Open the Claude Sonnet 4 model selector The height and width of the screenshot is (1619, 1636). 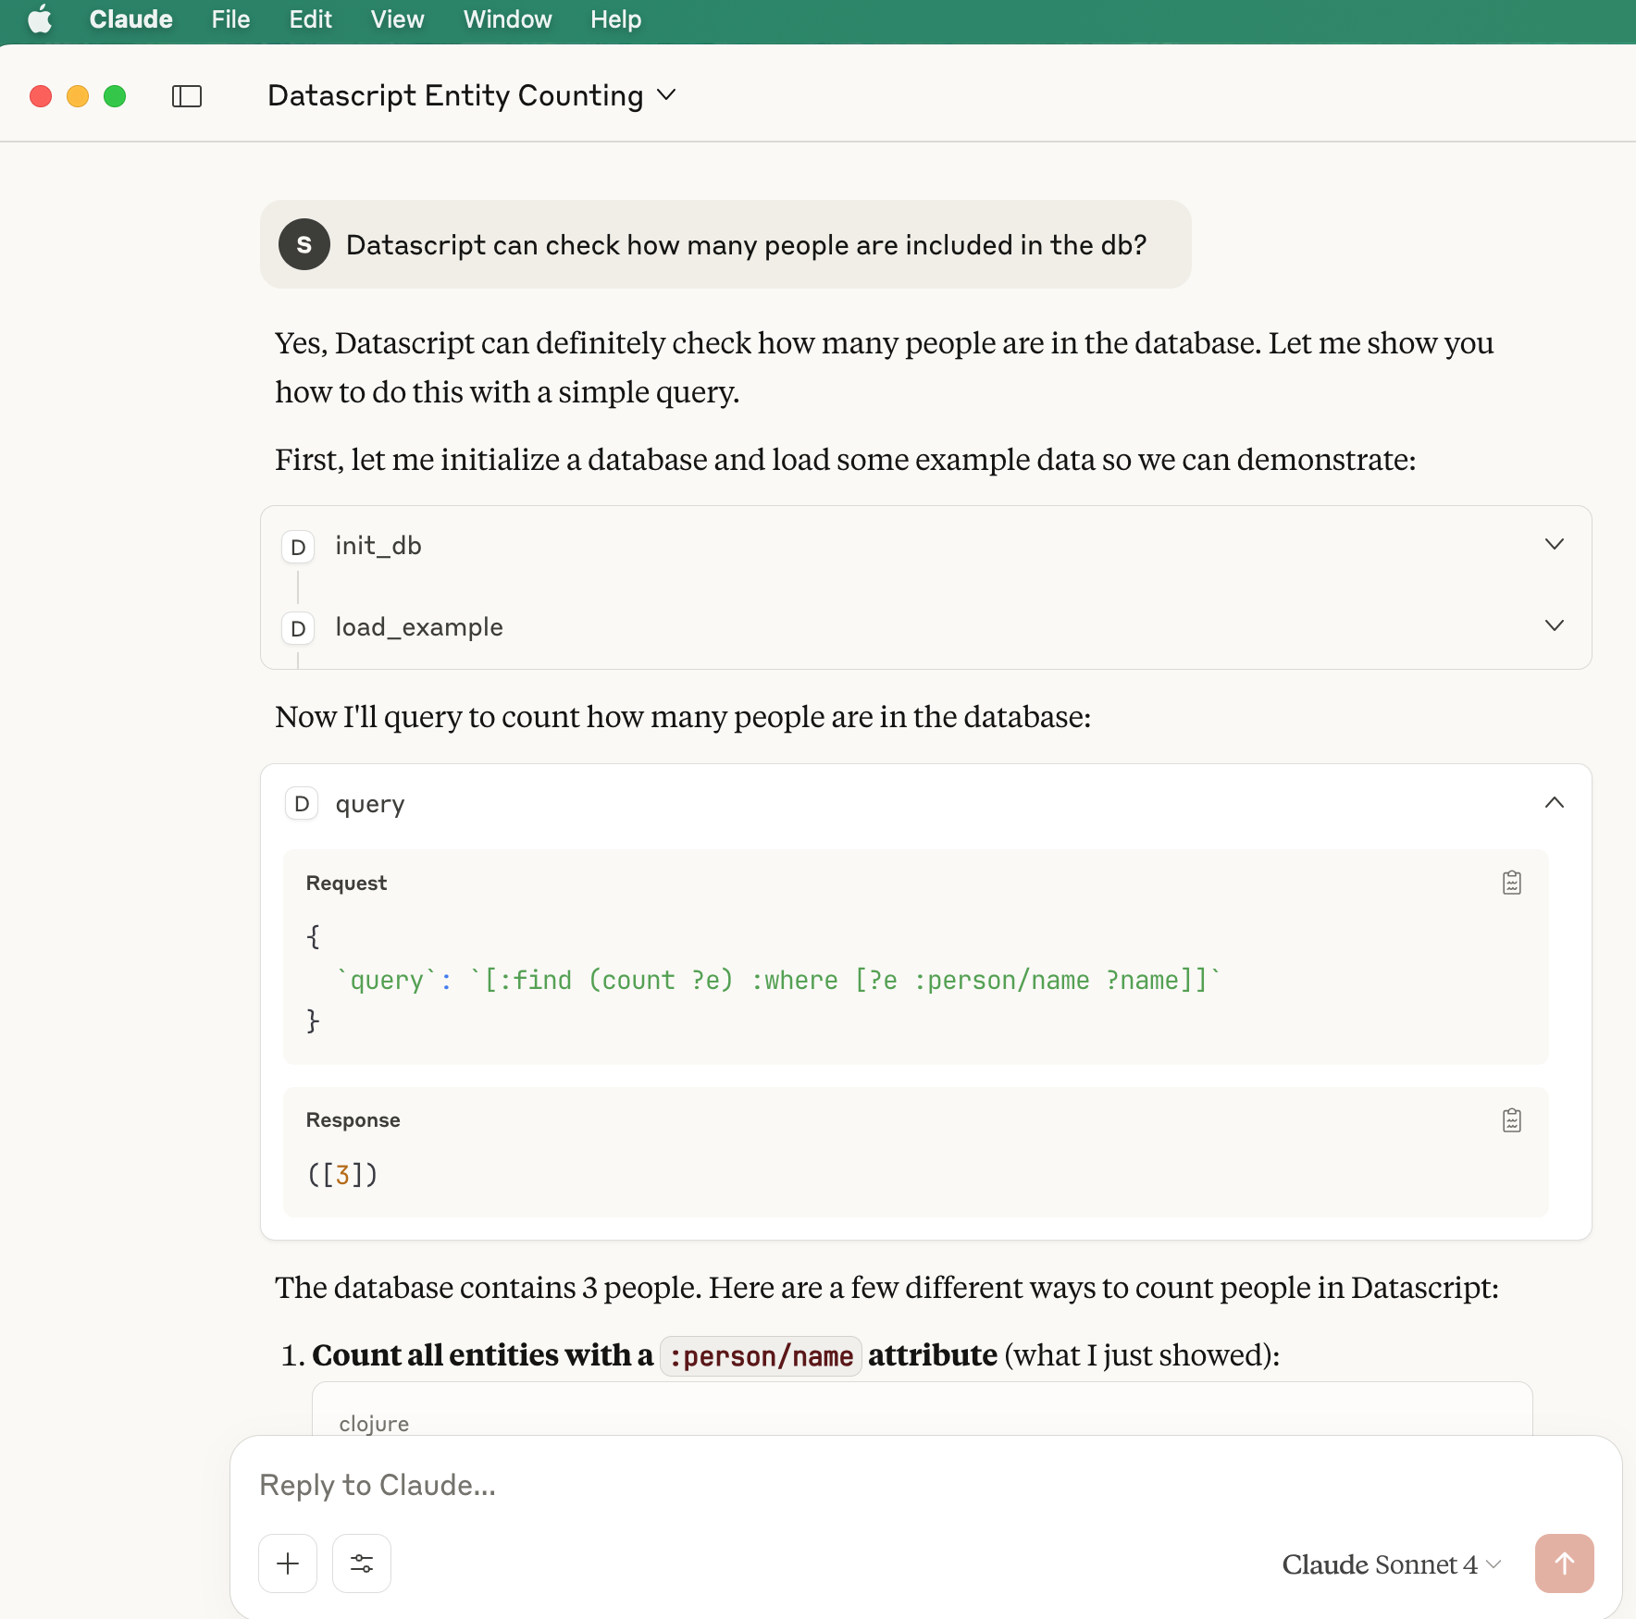tap(1392, 1564)
